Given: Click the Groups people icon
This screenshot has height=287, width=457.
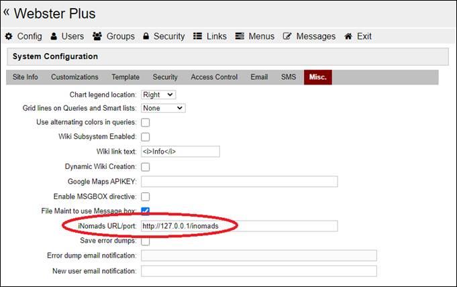Looking at the screenshot, I should click(x=97, y=36).
